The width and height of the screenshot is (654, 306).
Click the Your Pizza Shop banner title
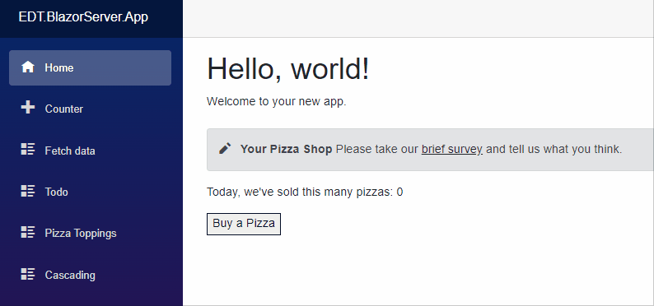tap(286, 149)
